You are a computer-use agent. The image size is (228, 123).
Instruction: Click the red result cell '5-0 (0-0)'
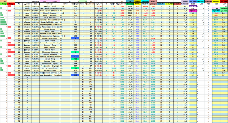point(98,27)
